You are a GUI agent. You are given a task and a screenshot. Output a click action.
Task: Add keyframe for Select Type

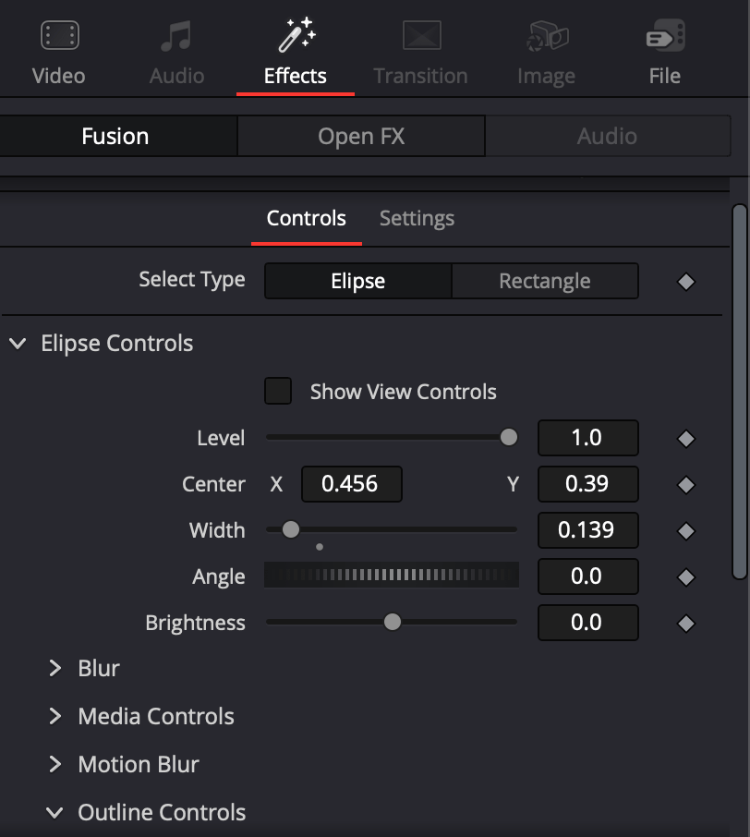[x=686, y=282]
